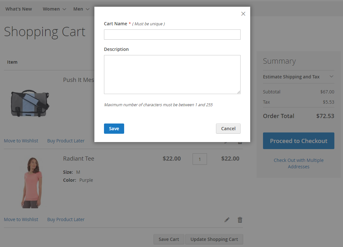Screen dimensions: 343x247
Task: Click Buy Product Later for messenger bag
Action: (x=66, y=141)
